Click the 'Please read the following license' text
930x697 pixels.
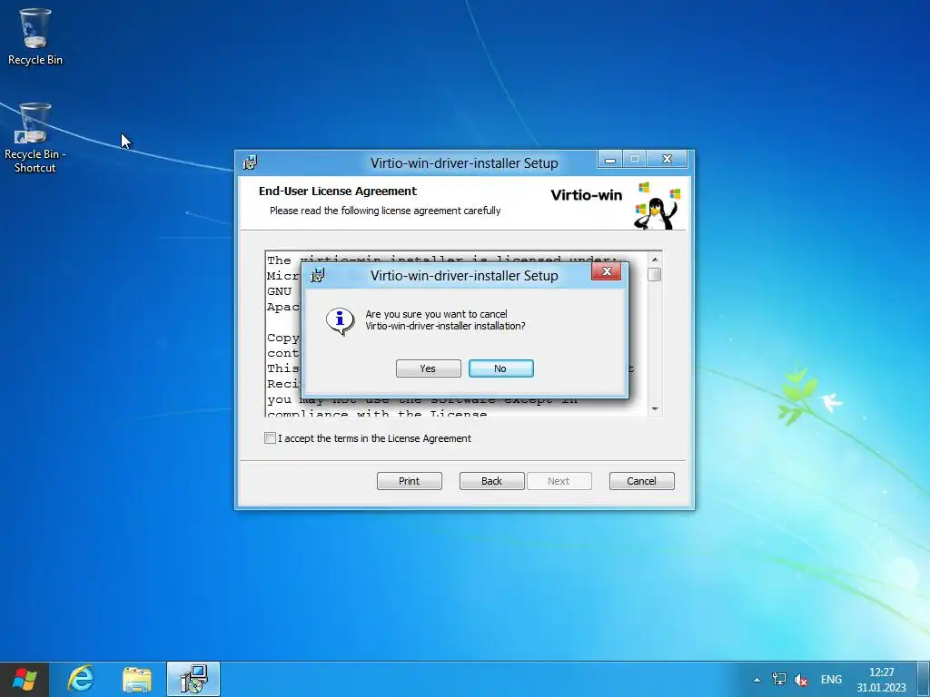(385, 211)
